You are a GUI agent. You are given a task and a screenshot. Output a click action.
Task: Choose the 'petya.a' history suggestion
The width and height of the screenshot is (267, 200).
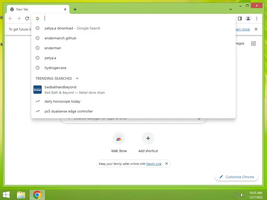(x=133, y=58)
